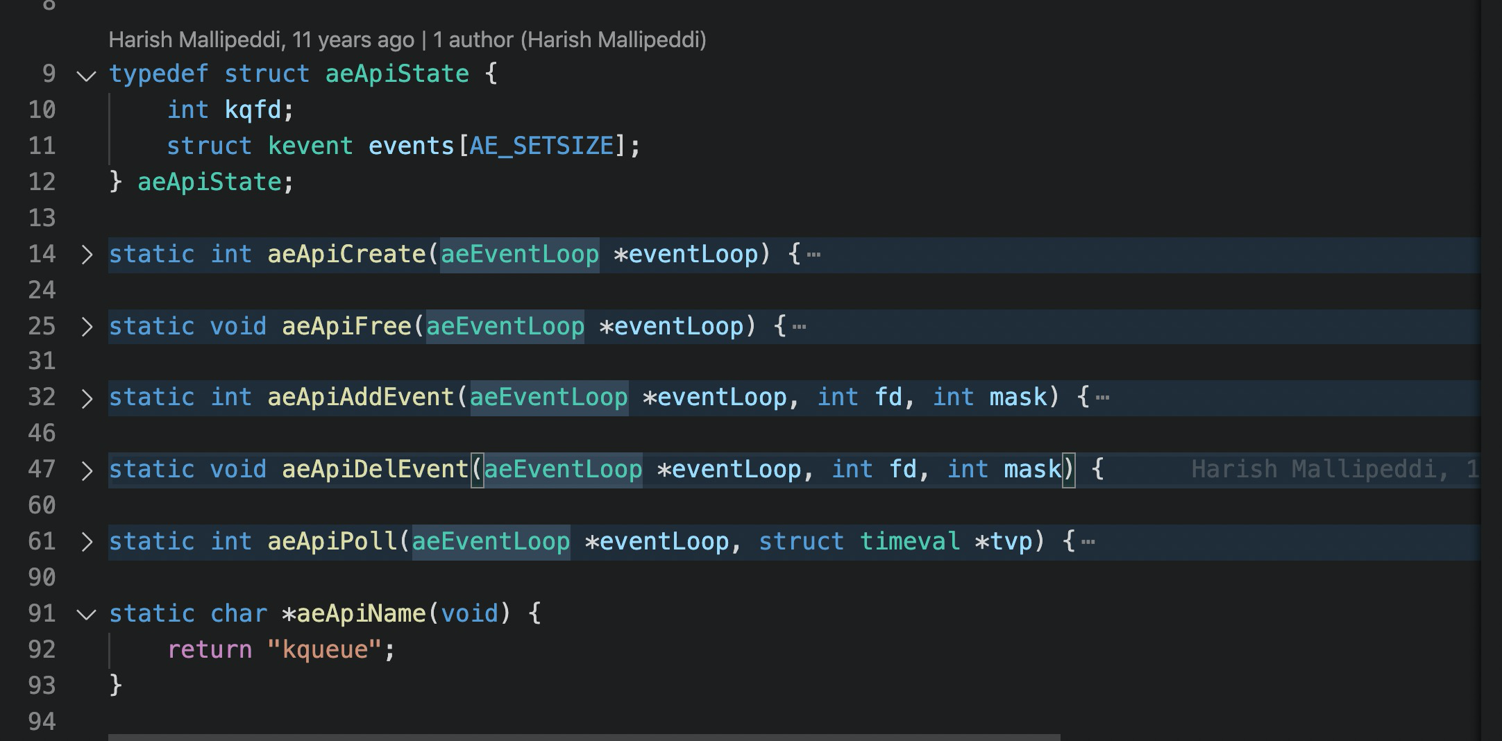Click aeApiAddEvent function name
The height and width of the screenshot is (741, 1502).
click(361, 398)
